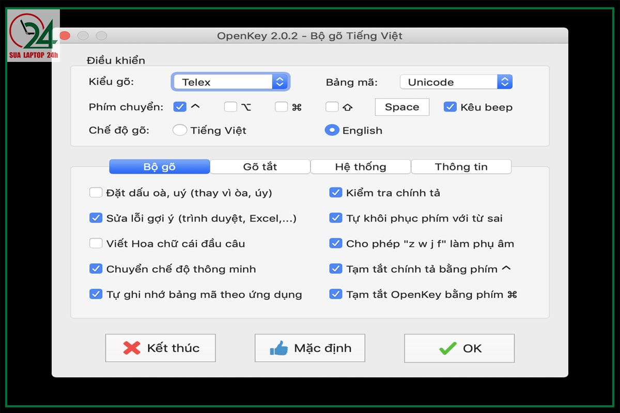This screenshot has height=413, width=620.
Task: Select the Tiếng Việt typing mode
Action: (x=180, y=130)
